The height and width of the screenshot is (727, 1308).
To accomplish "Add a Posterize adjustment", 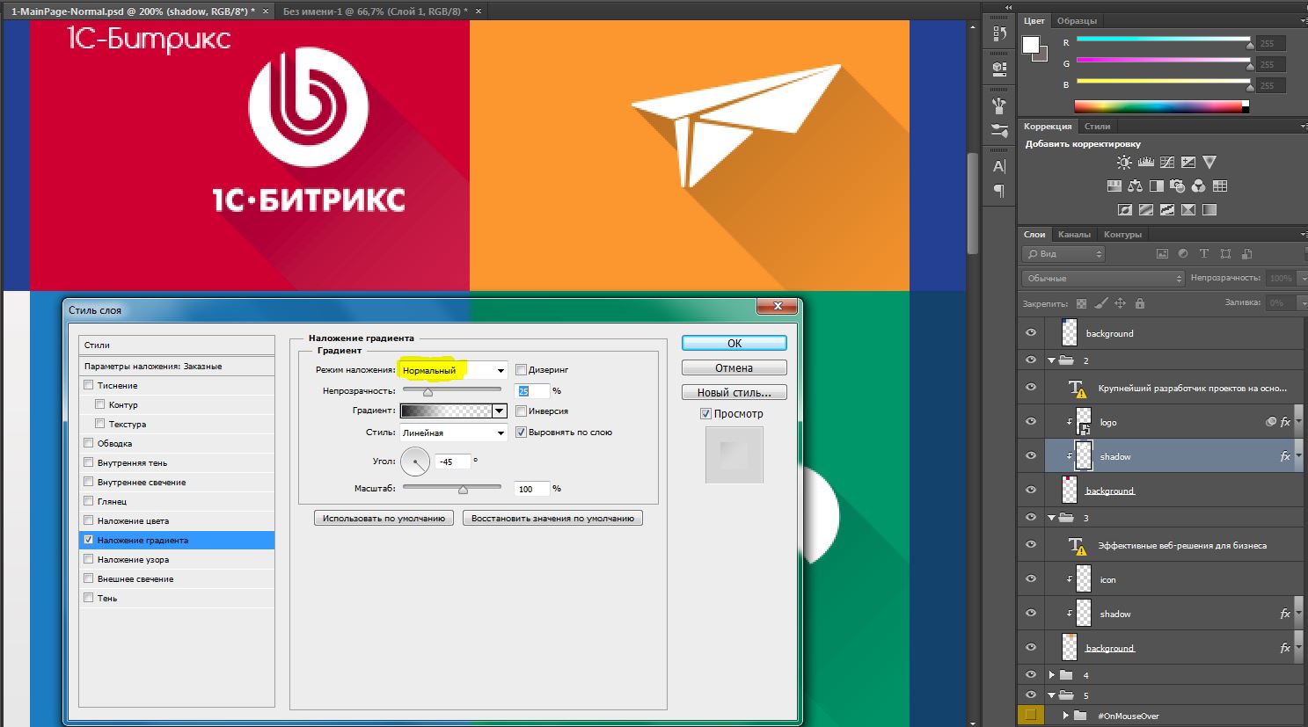I will click(x=1145, y=210).
